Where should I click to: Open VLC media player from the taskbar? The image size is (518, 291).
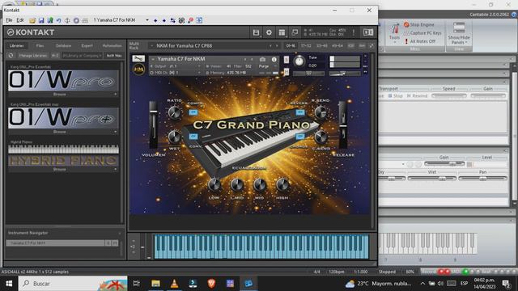(x=175, y=284)
